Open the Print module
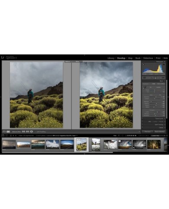This screenshot has width=169, height=209. coord(158,58)
